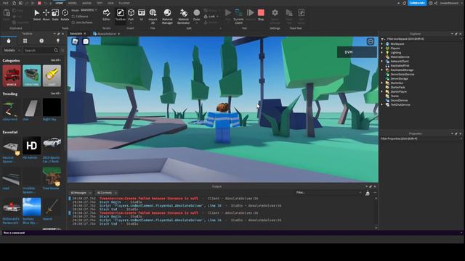Choose the Select tool in the ribbon
465x261 pixels.
point(37,14)
